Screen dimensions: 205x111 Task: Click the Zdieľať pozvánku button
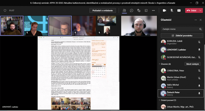(x=182, y=35)
